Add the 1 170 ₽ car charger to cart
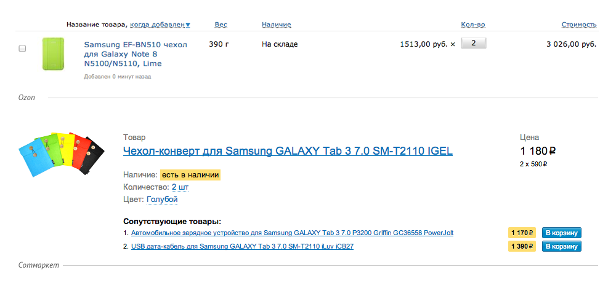Image resolution: width=616 pixels, height=283 pixels. click(562, 233)
